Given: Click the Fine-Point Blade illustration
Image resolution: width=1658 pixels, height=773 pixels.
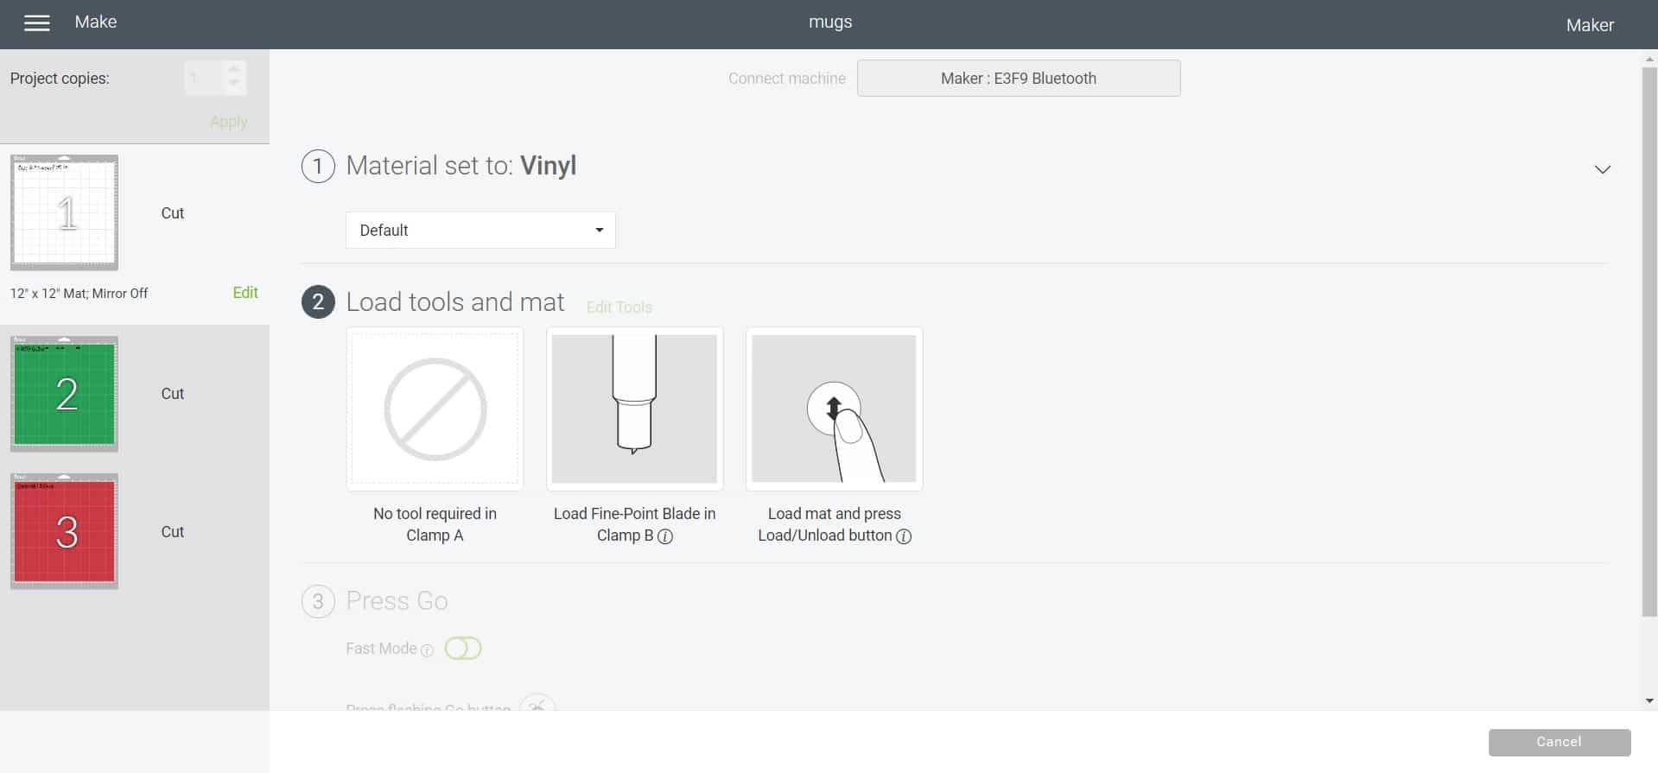Looking at the screenshot, I should pyautogui.click(x=634, y=409).
